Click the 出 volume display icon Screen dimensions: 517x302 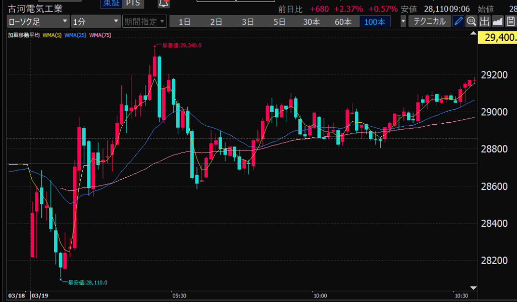coord(484,21)
